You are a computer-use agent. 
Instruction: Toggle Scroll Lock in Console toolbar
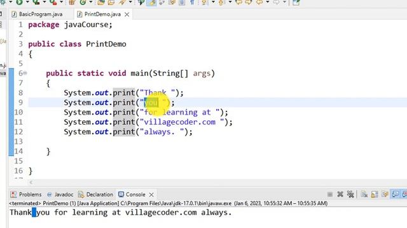click(375, 194)
